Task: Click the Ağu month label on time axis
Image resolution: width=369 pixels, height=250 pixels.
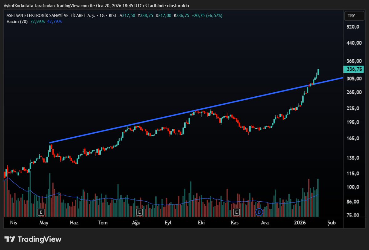Action: point(136,223)
